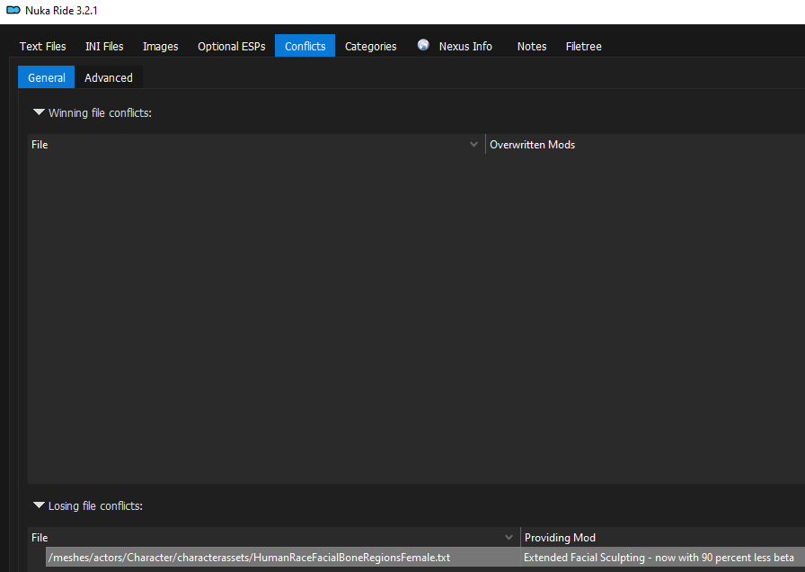
Task: Sort winning conflicts by File column
Action: pos(256,145)
